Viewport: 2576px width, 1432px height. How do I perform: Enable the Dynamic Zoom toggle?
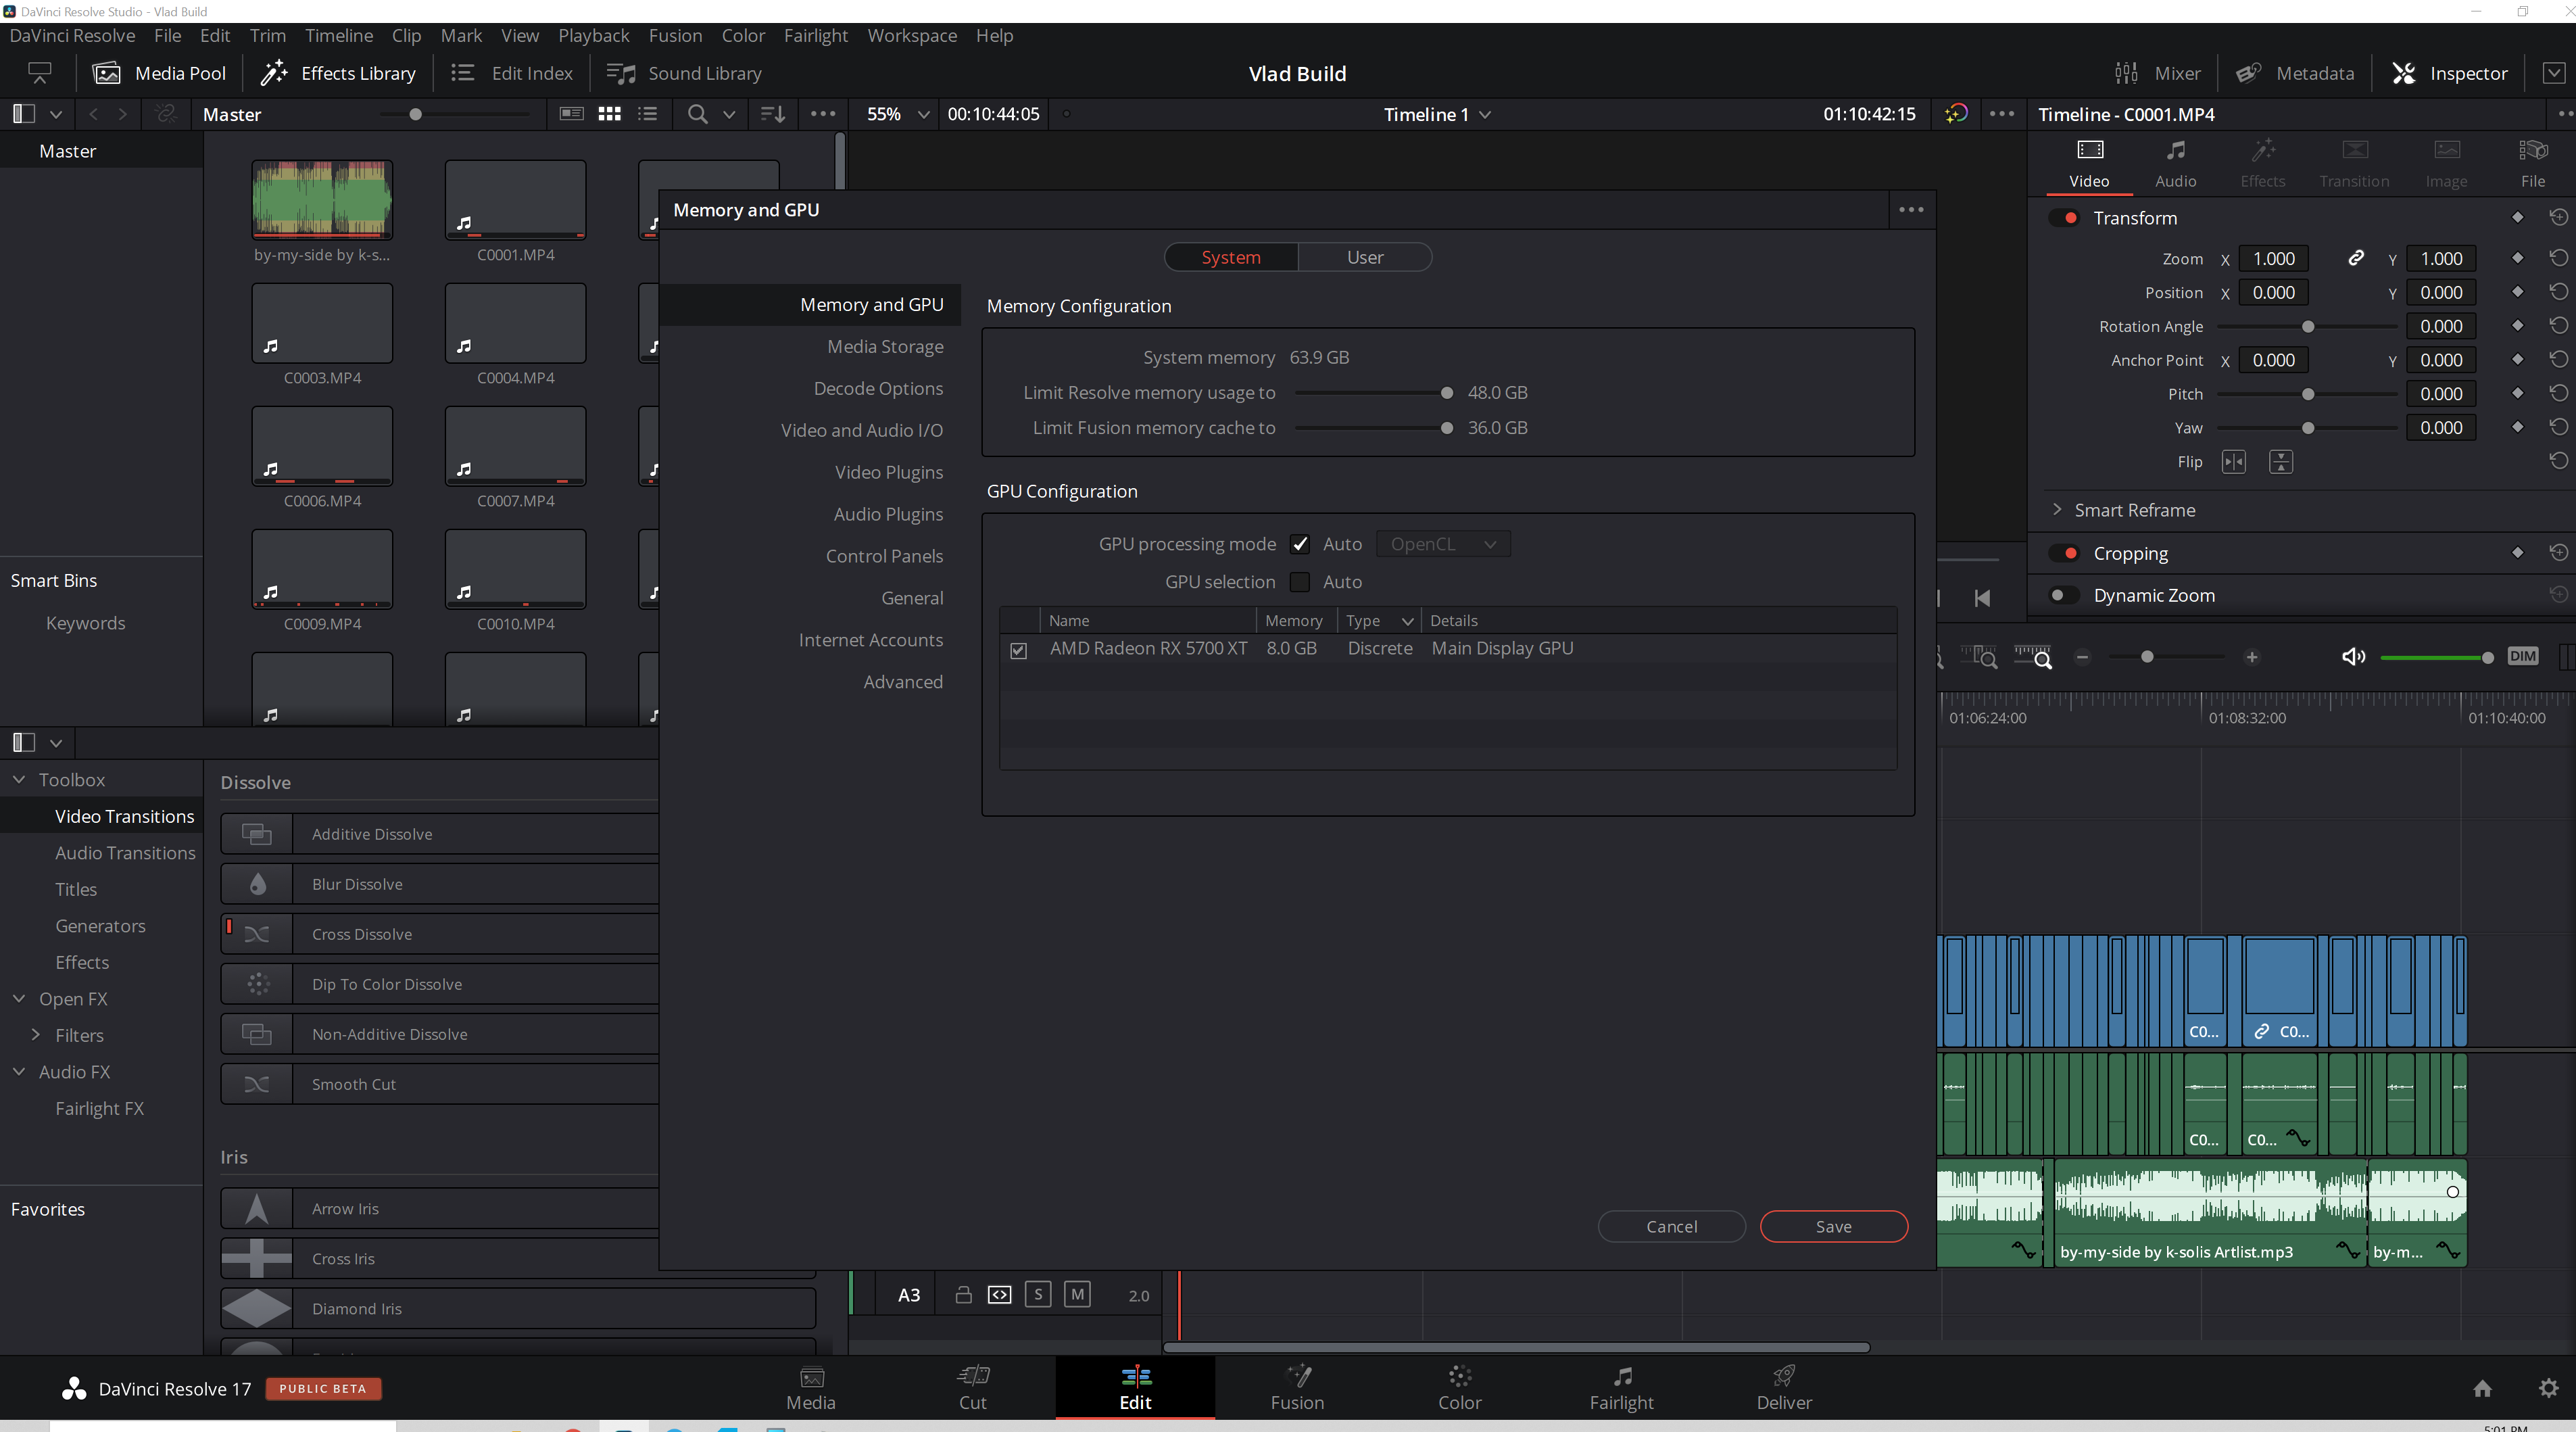point(2063,595)
